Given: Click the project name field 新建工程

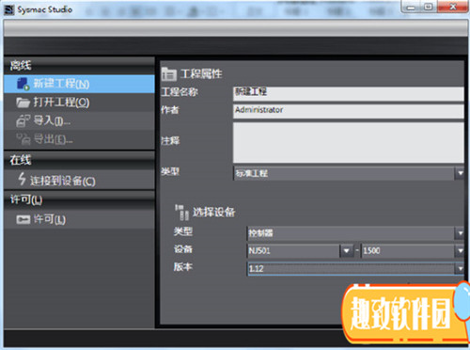Looking at the screenshot, I should click(x=349, y=94).
